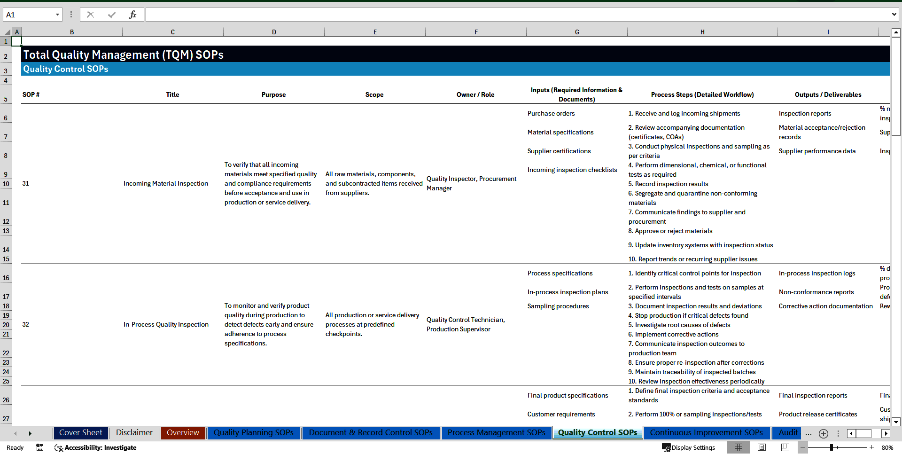Open the Continuous Improvement SOPs tab
This screenshot has width=902, height=454.
coord(706,432)
